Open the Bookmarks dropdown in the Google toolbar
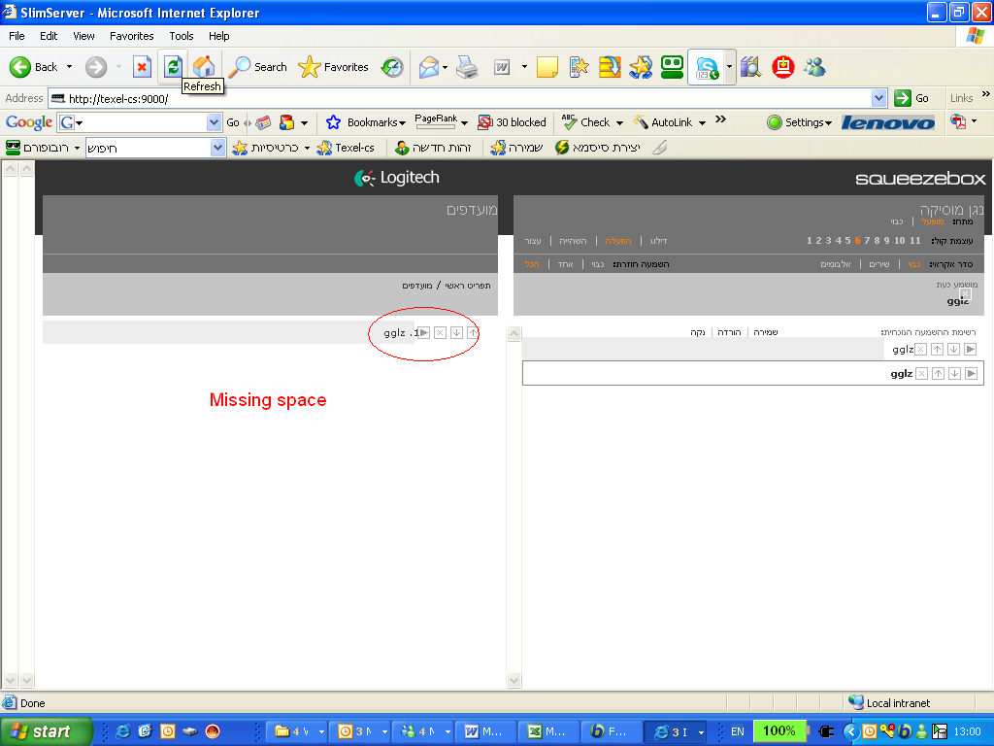994x746 pixels. click(x=366, y=122)
